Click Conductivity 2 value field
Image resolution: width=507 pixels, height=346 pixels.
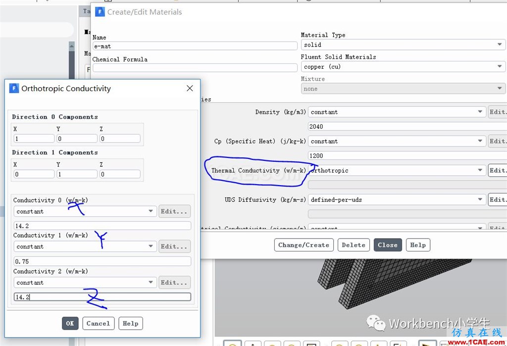[102, 297]
